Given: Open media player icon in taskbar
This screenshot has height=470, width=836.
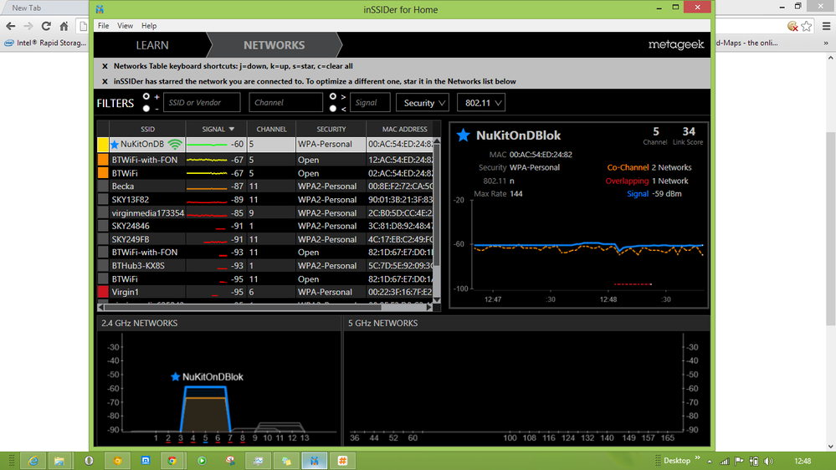Looking at the screenshot, I should click(202, 461).
